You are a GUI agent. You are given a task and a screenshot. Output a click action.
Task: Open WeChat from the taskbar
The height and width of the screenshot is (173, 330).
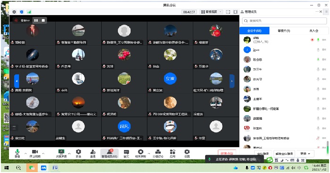point(32,168)
